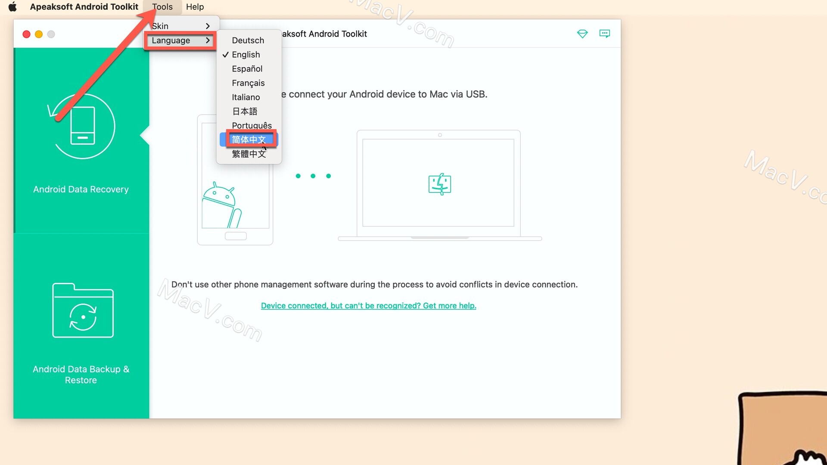Open the feedback chat icon
The image size is (827, 465).
[605, 34]
